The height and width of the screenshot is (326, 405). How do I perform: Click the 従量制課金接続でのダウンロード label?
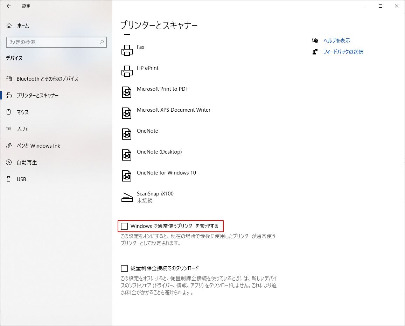pos(165,268)
